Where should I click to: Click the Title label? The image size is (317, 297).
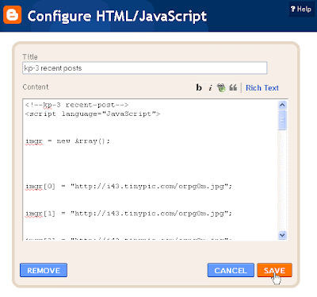[x=30, y=57]
